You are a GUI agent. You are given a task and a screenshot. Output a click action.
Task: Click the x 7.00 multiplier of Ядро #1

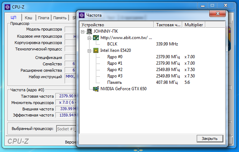point(190,63)
